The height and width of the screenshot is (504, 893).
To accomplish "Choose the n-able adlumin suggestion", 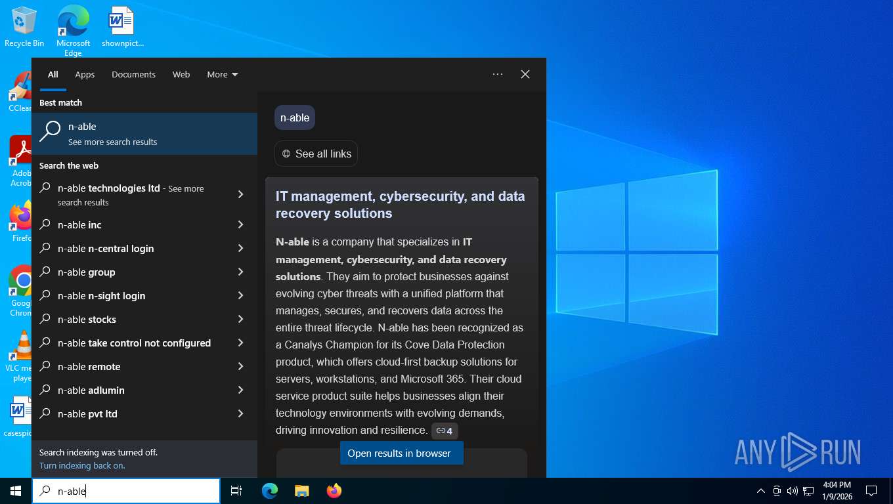I will tap(144, 390).
